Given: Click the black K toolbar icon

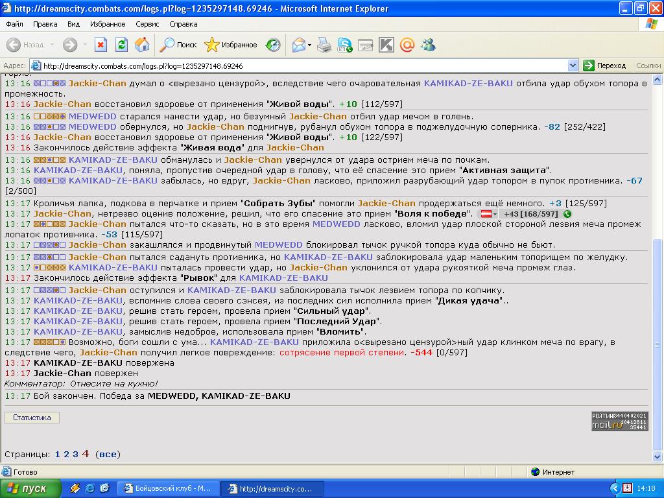Looking at the screenshot, I should click(386, 45).
